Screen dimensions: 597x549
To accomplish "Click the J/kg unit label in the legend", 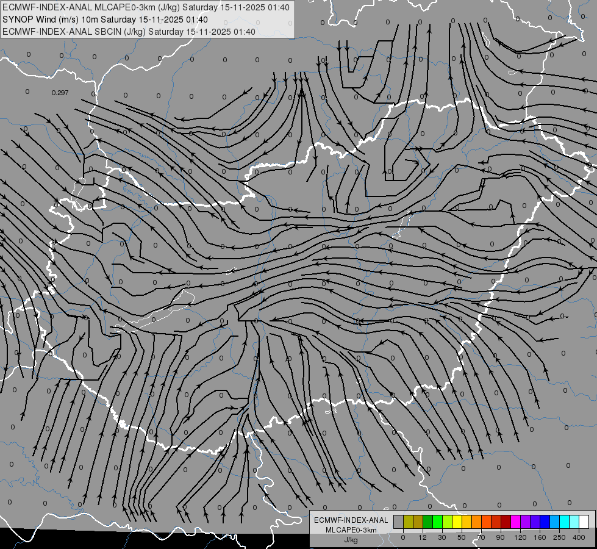I will [x=351, y=540].
